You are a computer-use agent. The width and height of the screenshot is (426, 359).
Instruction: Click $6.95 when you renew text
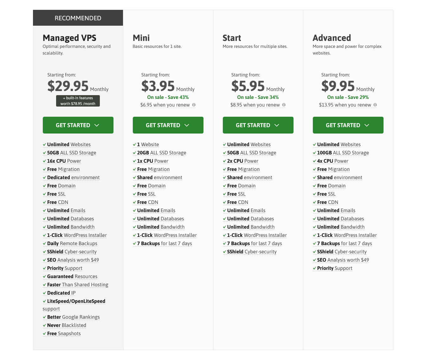[165, 105]
